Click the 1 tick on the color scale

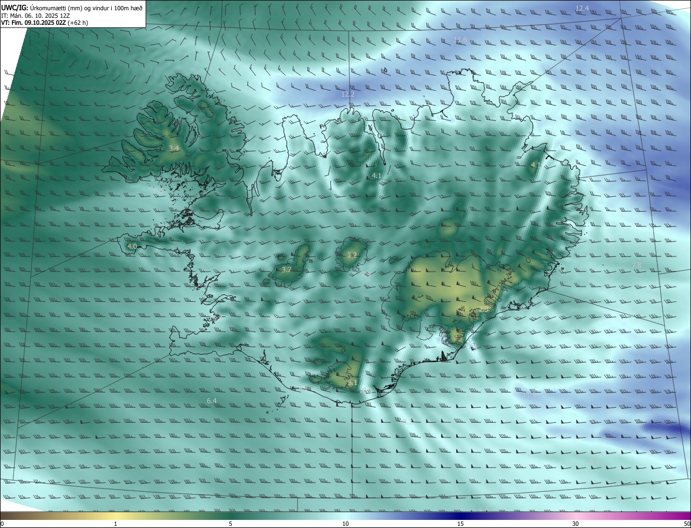point(116,524)
